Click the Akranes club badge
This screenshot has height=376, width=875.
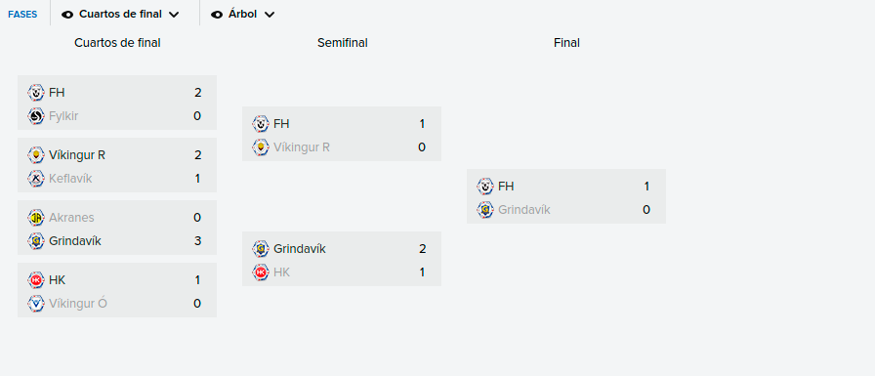tap(36, 218)
